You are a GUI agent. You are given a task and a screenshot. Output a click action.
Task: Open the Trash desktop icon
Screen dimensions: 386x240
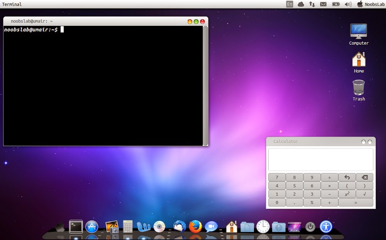(x=359, y=88)
